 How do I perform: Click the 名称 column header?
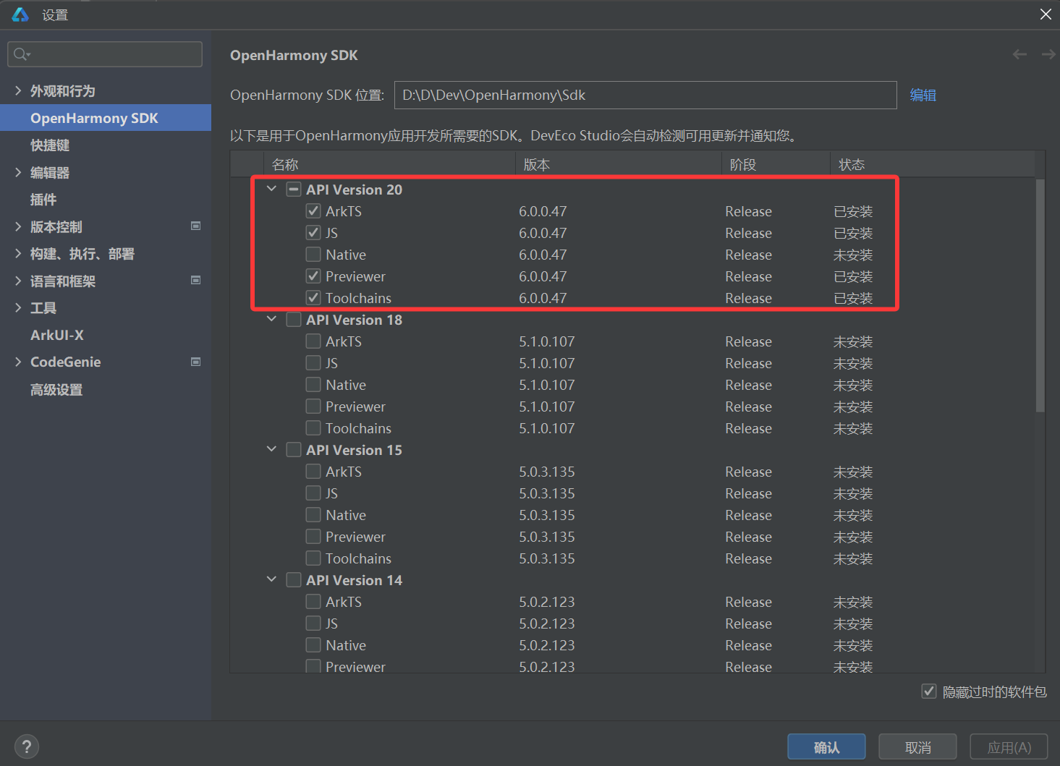pos(389,164)
